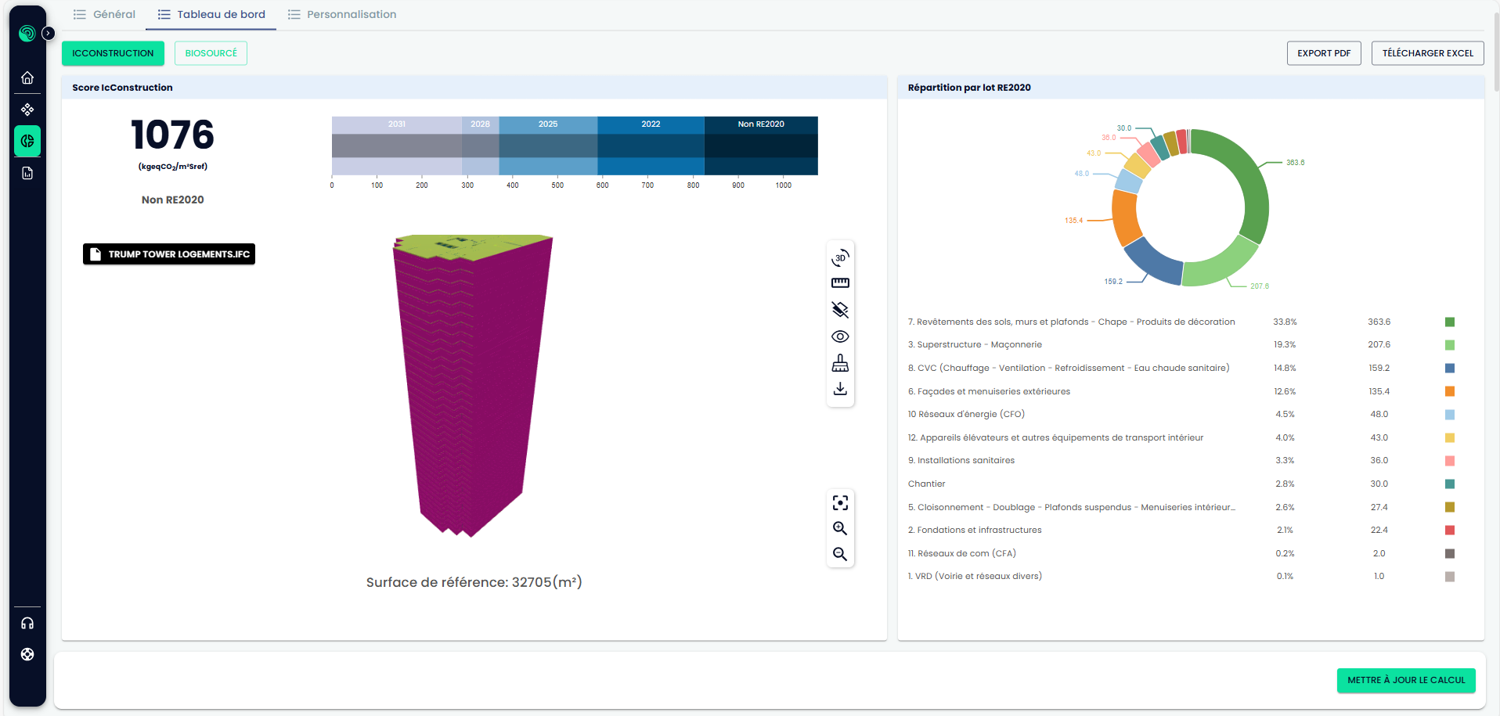Expand the sidebar with the chevron arrow

pos(49,33)
